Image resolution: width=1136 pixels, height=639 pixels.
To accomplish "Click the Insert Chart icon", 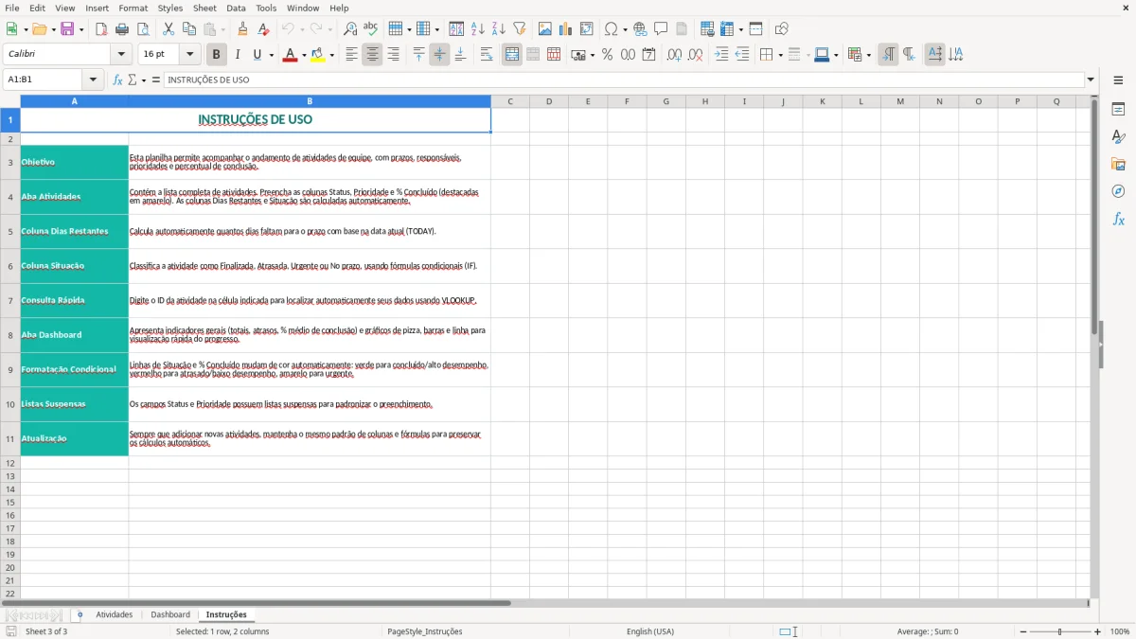I will pyautogui.click(x=566, y=29).
